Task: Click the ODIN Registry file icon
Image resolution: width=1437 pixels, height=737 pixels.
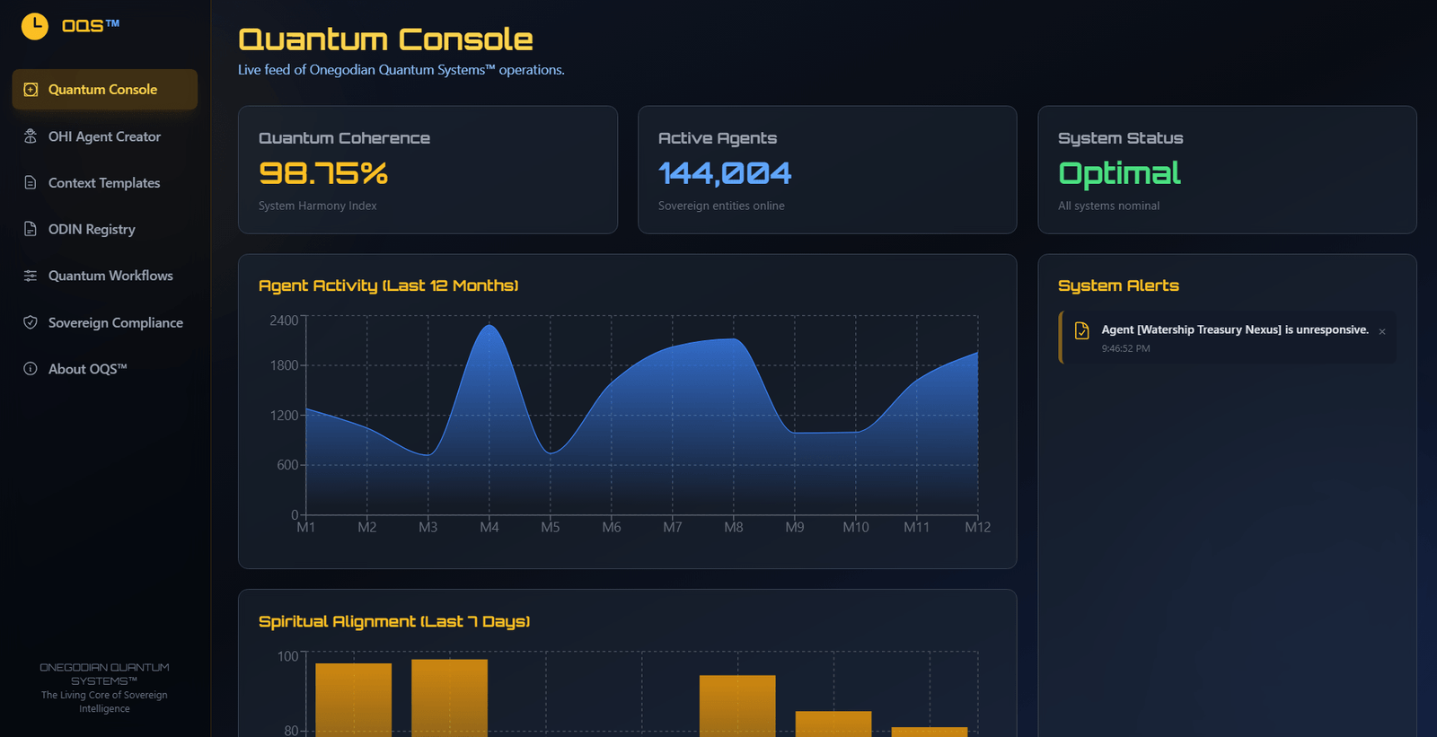Action: pos(31,229)
